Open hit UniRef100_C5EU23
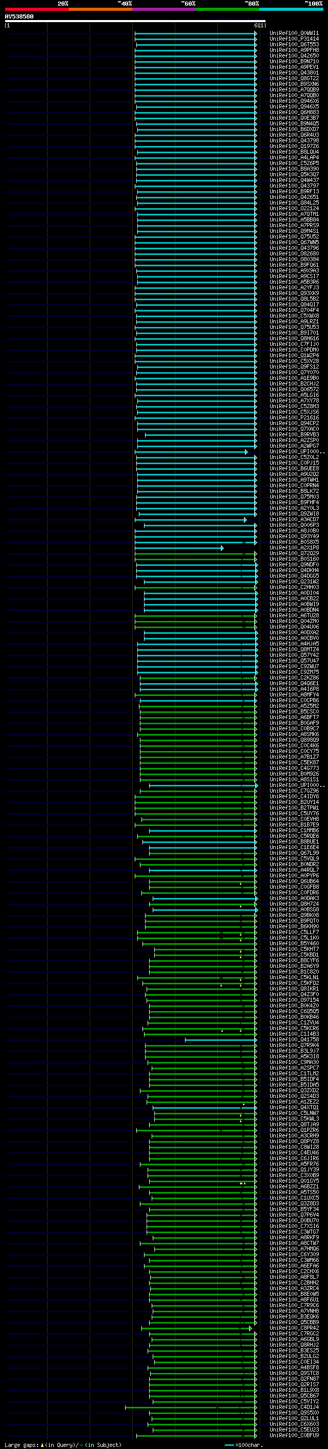The width and height of the screenshot is (328, 1449). pos(294,1429)
